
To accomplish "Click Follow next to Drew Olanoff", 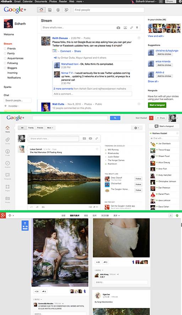I will tap(138, 179).
